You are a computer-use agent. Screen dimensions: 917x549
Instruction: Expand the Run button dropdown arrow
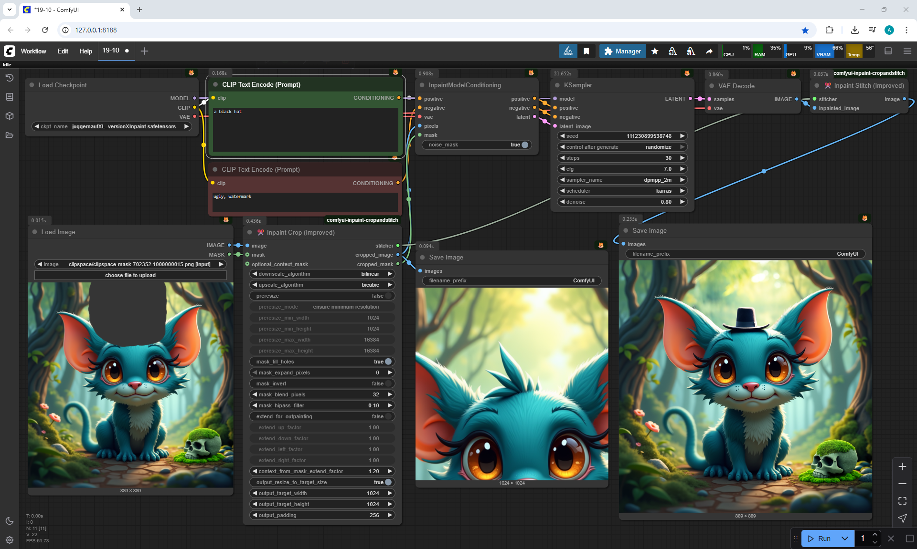point(844,539)
